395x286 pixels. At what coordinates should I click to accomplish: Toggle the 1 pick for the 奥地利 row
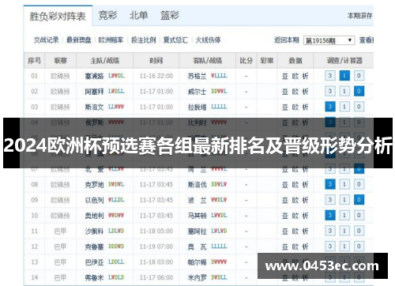(x=344, y=216)
